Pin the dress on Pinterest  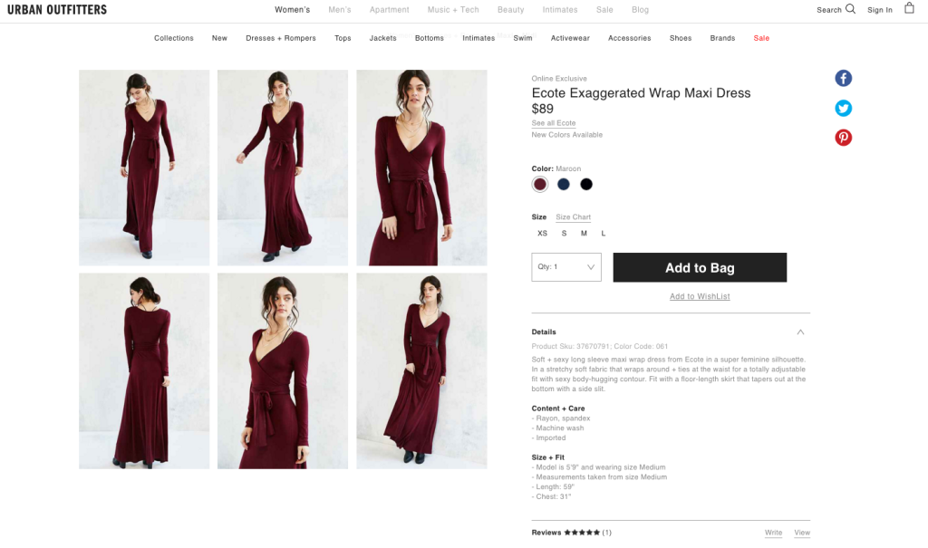[843, 137]
